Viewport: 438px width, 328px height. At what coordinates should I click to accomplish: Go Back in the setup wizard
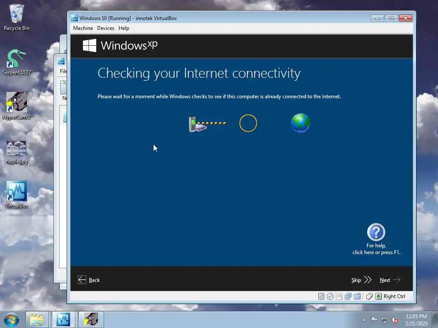[x=89, y=280]
